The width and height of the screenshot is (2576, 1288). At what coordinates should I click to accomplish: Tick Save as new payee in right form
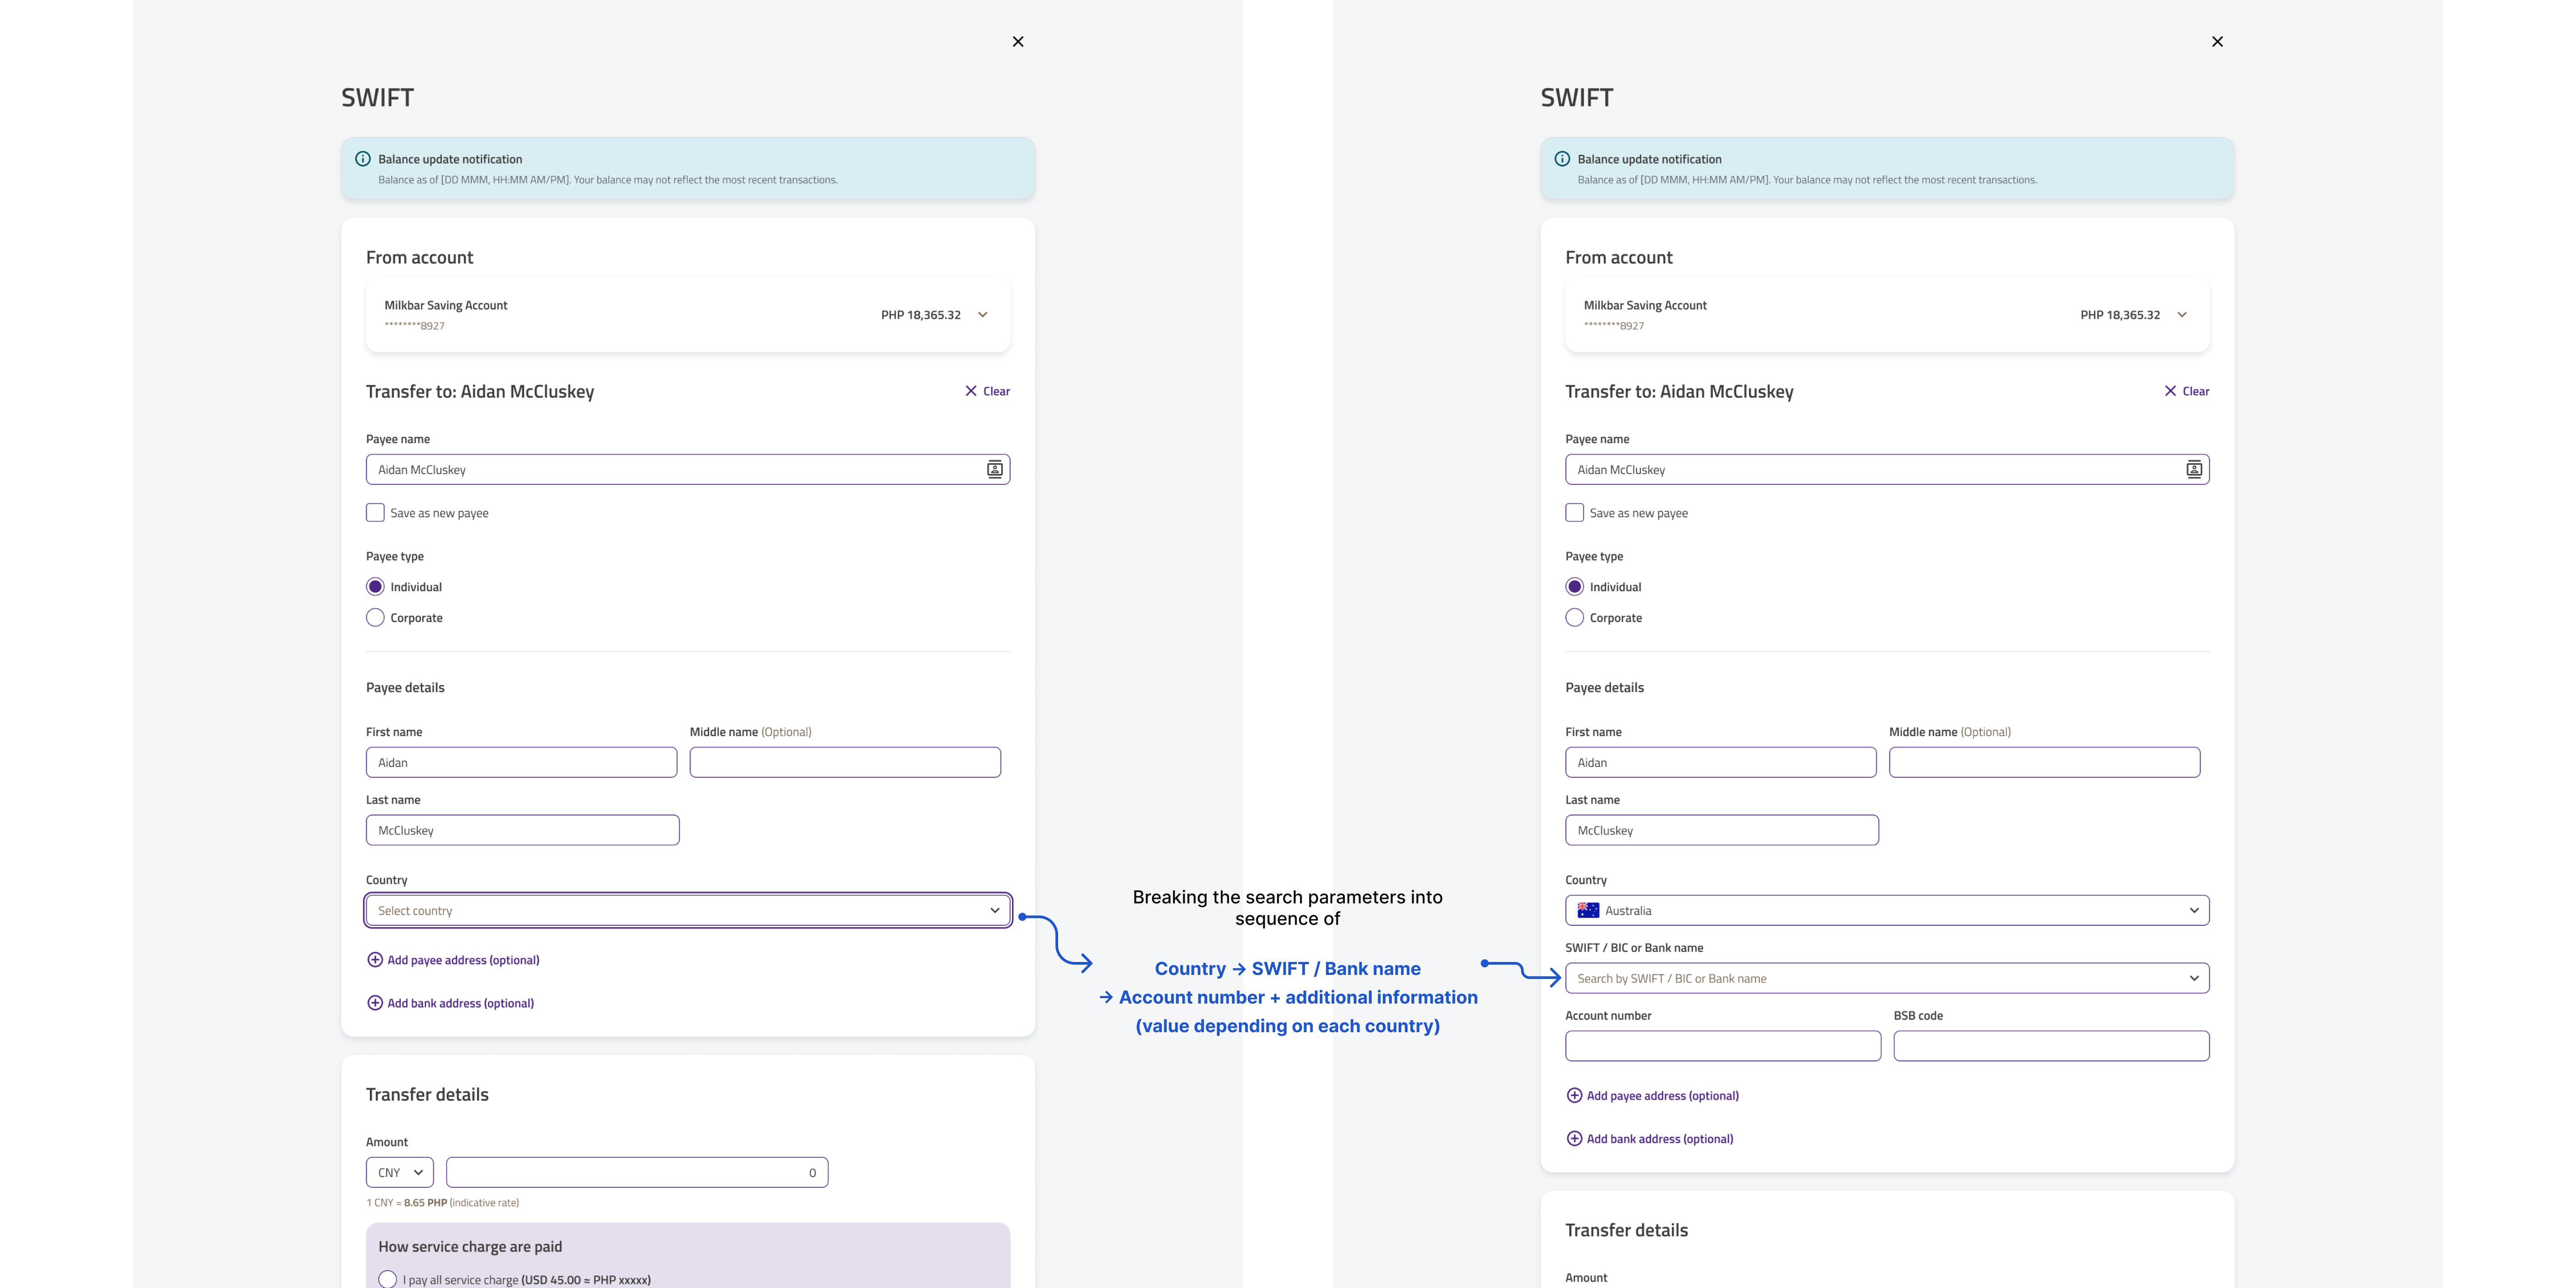(x=1574, y=513)
